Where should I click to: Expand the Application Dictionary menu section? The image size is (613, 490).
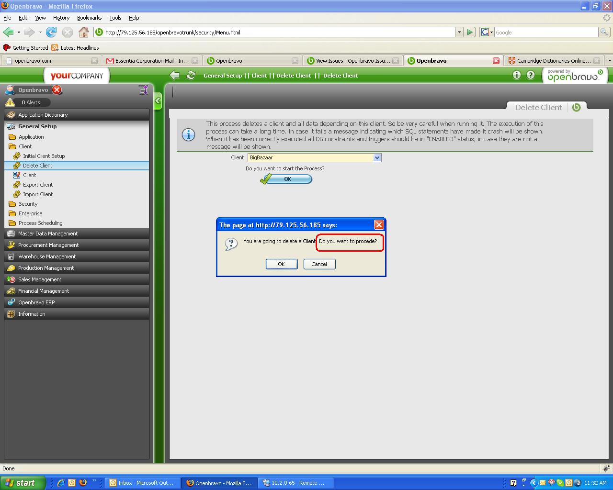[x=77, y=115]
